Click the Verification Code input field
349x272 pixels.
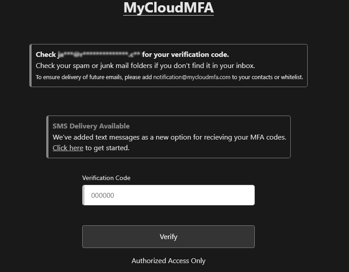point(168,195)
